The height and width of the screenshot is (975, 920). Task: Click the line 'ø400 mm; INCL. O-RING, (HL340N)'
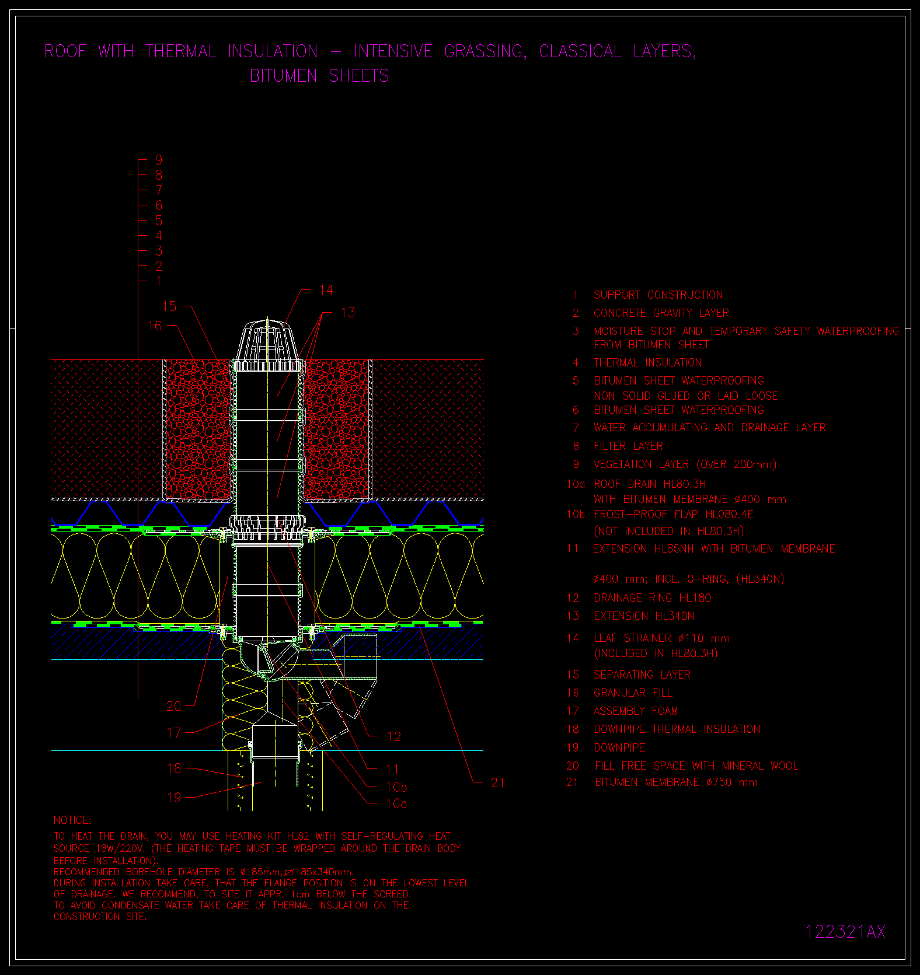tap(689, 579)
